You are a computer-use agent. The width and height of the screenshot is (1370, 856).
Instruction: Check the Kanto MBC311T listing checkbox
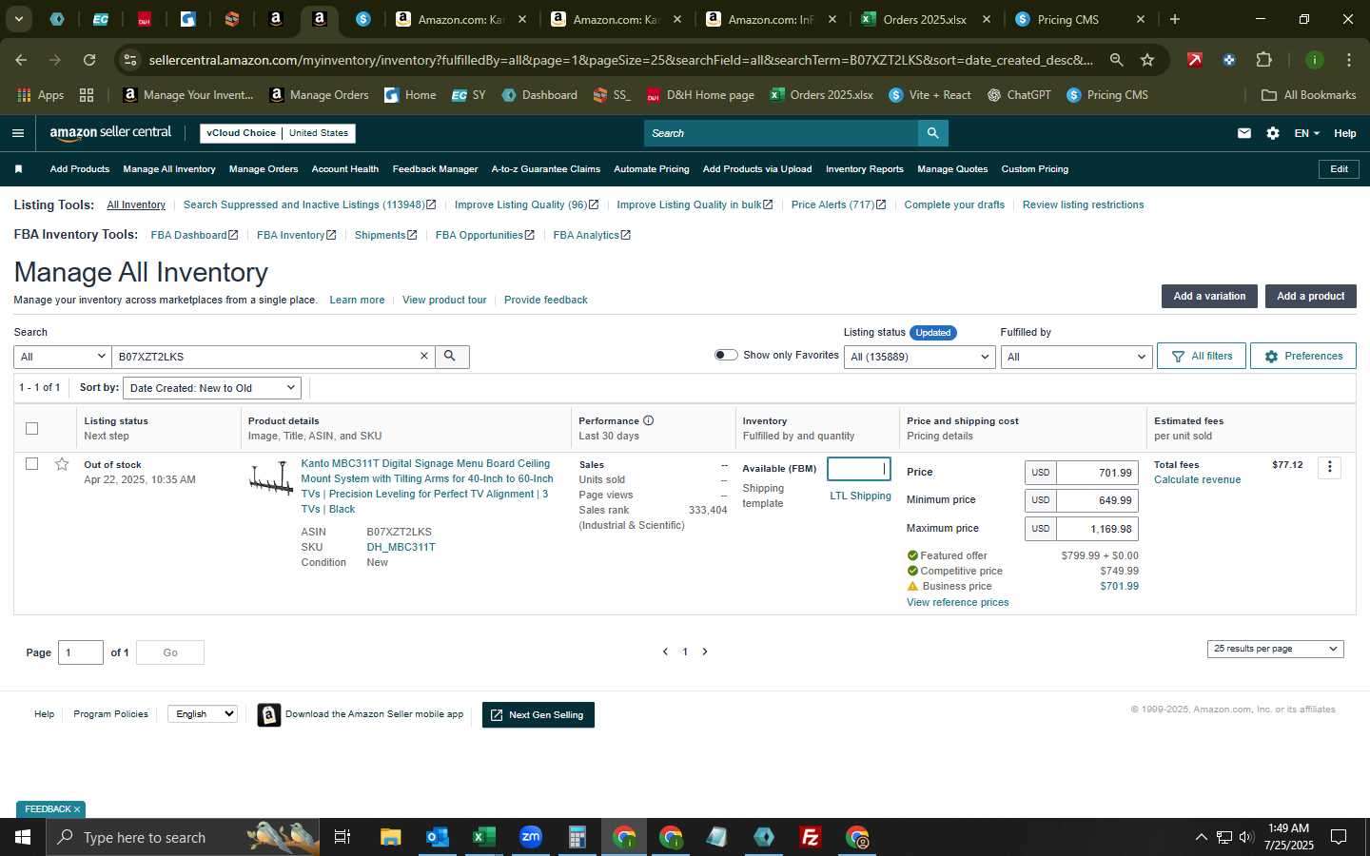[32, 464]
